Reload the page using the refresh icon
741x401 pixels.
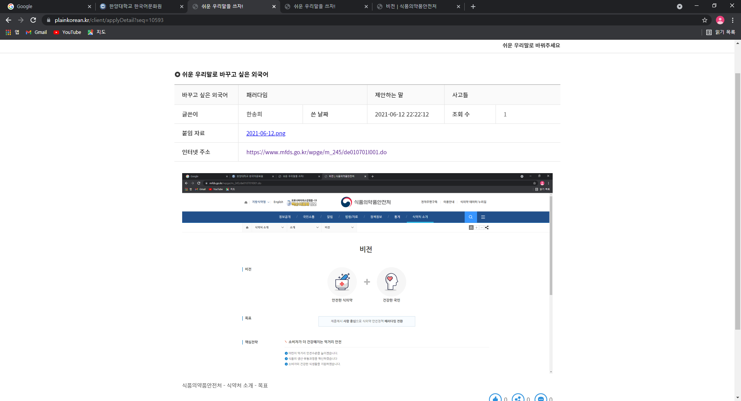(x=33, y=20)
